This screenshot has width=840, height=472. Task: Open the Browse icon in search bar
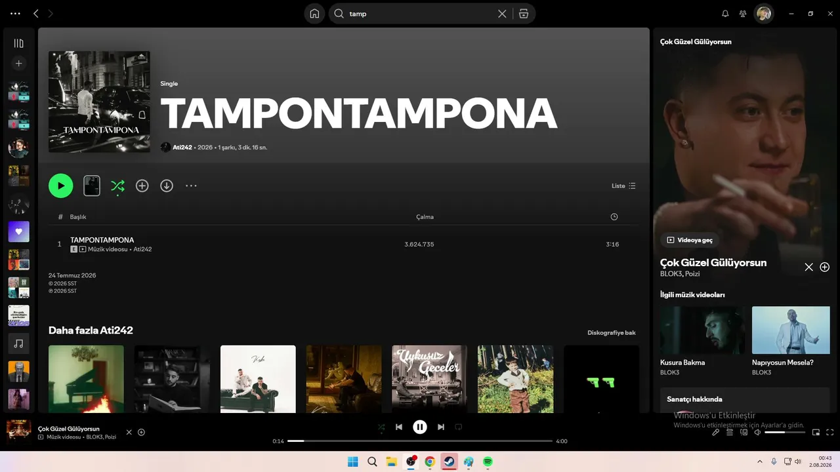tap(523, 14)
